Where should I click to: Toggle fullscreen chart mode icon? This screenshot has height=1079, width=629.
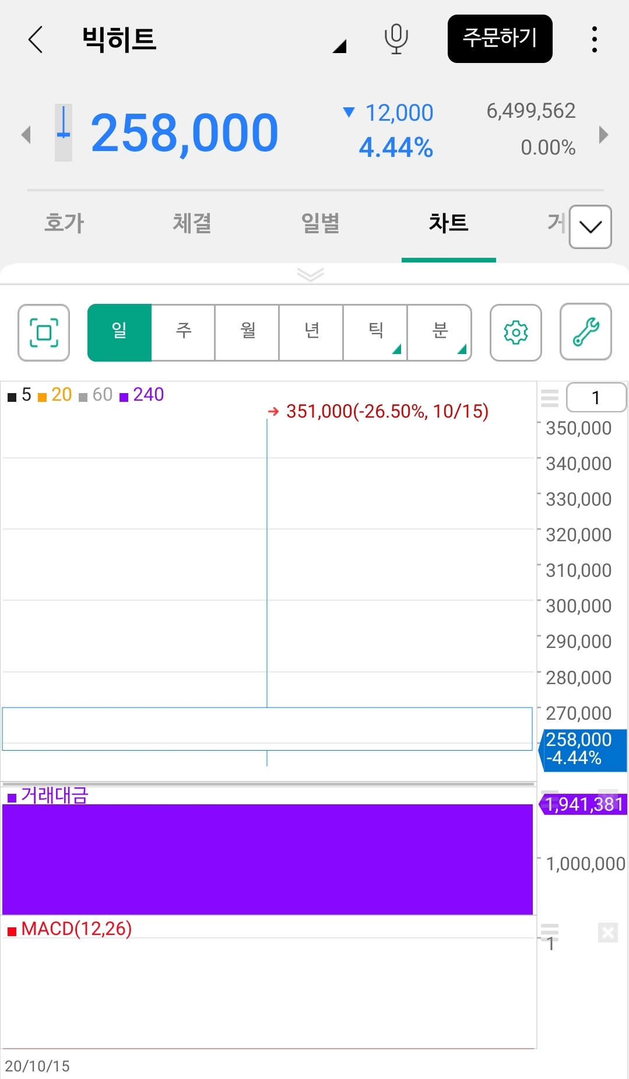[44, 332]
